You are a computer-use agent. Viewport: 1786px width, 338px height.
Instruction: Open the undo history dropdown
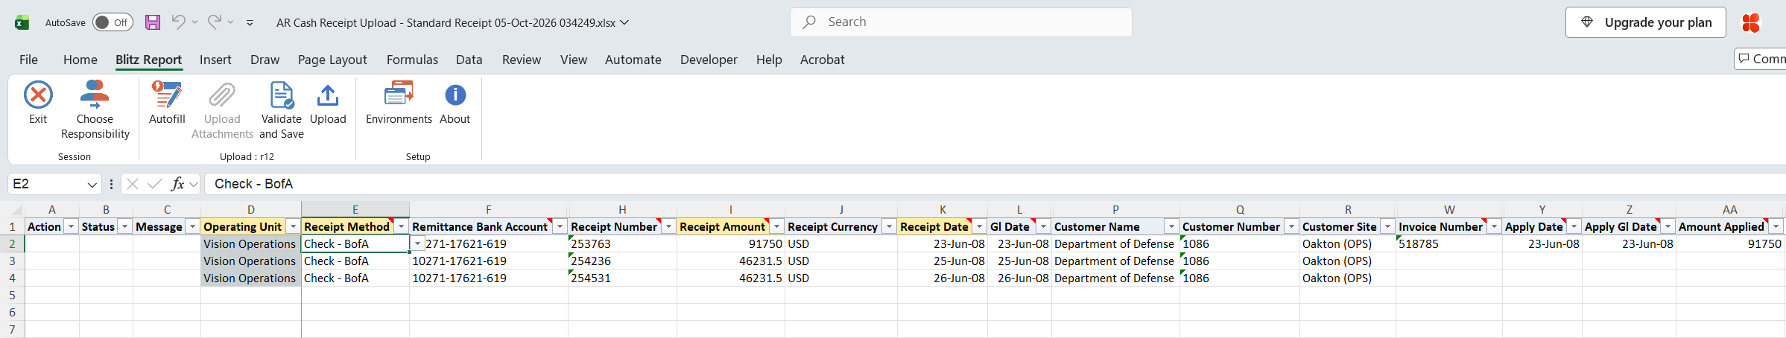pyautogui.click(x=194, y=22)
